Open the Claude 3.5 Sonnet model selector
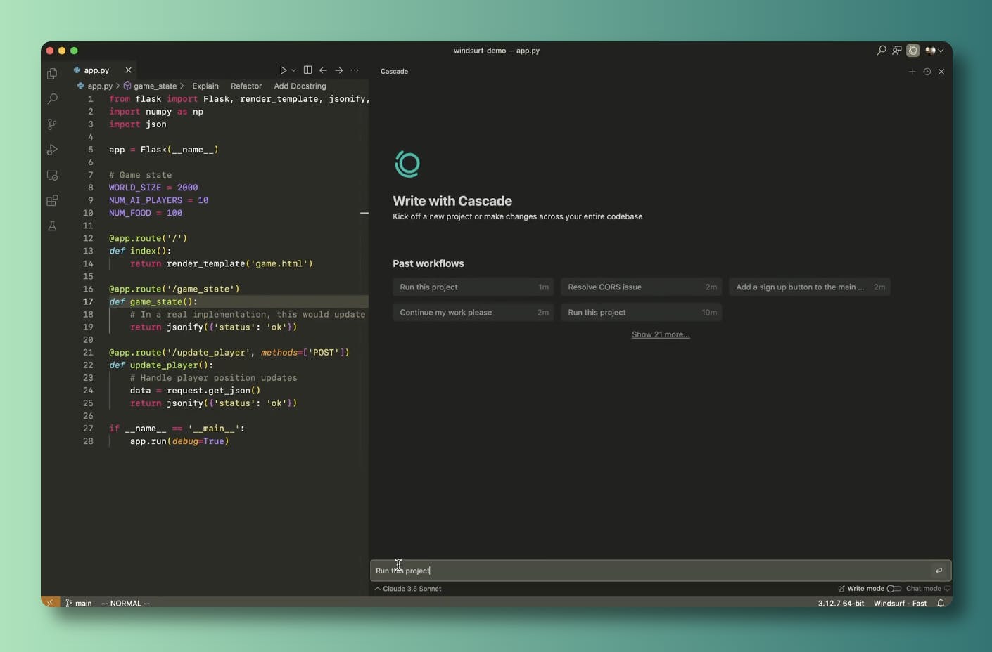 [408, 589]
